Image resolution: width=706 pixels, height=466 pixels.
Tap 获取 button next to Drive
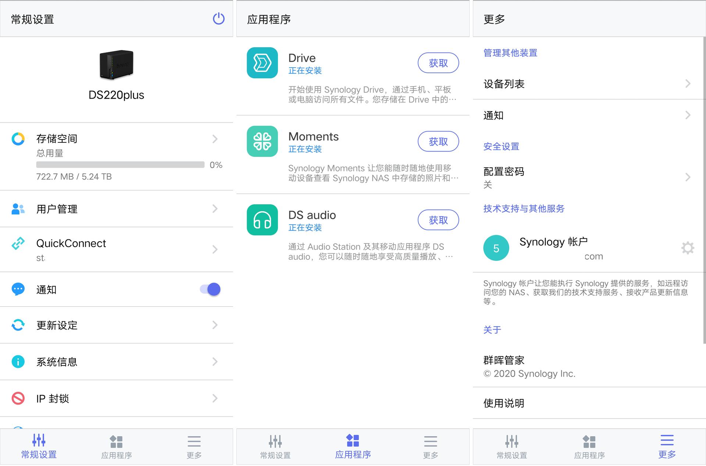(438, 63)
